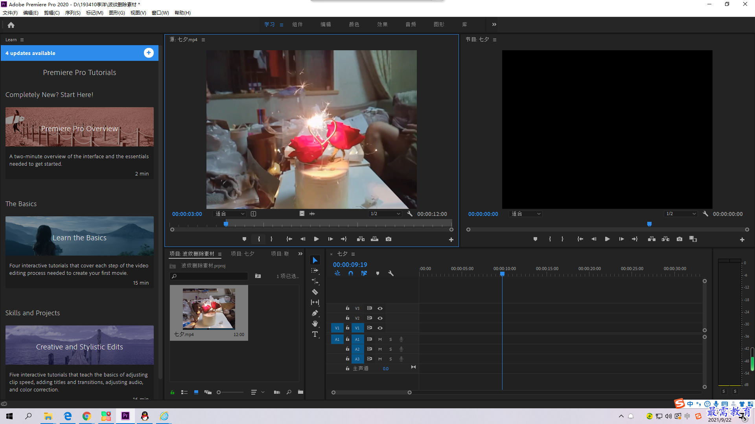
Task: Open comparison view in program monitor
Action: [693, 239]
